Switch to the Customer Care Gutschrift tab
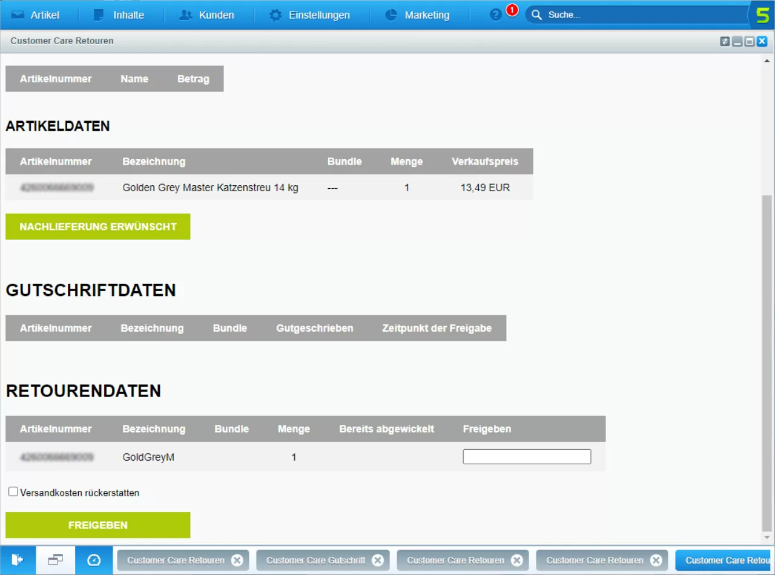 (315, 560)
